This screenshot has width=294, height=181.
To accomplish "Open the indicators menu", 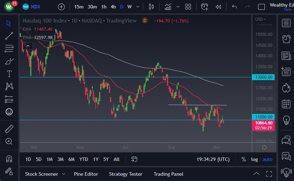I will pos(168,7).
